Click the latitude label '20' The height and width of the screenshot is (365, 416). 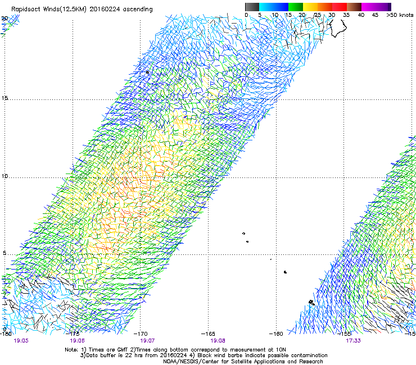(x=4, y=19)
